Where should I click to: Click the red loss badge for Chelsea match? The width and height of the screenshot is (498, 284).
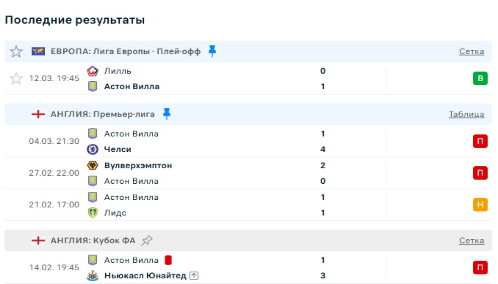click(480, 142)
